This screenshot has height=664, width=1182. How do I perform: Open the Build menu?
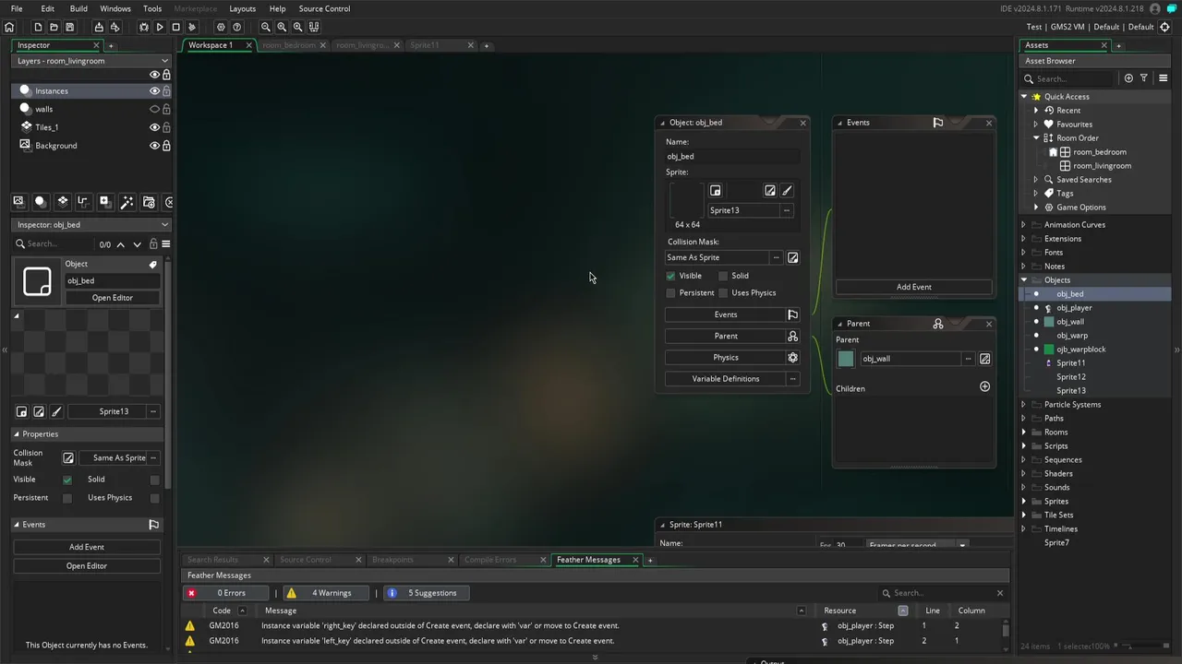click(78, 8)
